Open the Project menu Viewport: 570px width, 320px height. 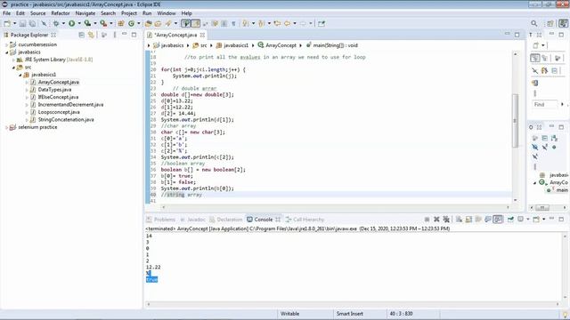(128, 13)
